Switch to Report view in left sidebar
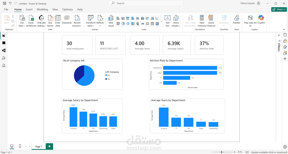The image size is (288, 154). [4, 35]
